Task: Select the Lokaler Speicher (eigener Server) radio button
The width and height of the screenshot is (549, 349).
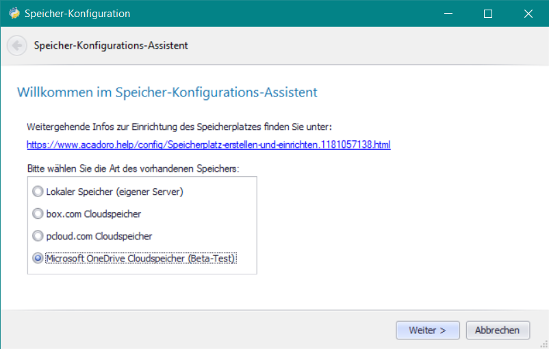Action: click(x=38, y=192)
